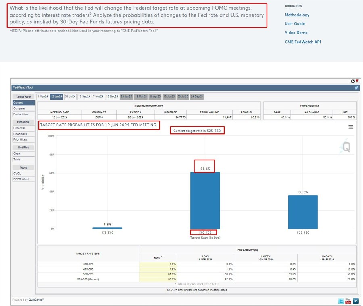Click the 28 Jun 2024 expiry value
Viewport: 363px width, 306px height.
click(x=136, y=117)
